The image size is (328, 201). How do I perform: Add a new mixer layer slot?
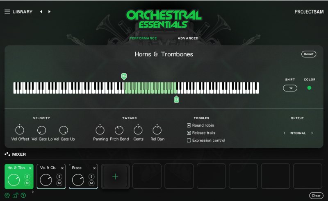pyautogui.click(x=115, y=176)
